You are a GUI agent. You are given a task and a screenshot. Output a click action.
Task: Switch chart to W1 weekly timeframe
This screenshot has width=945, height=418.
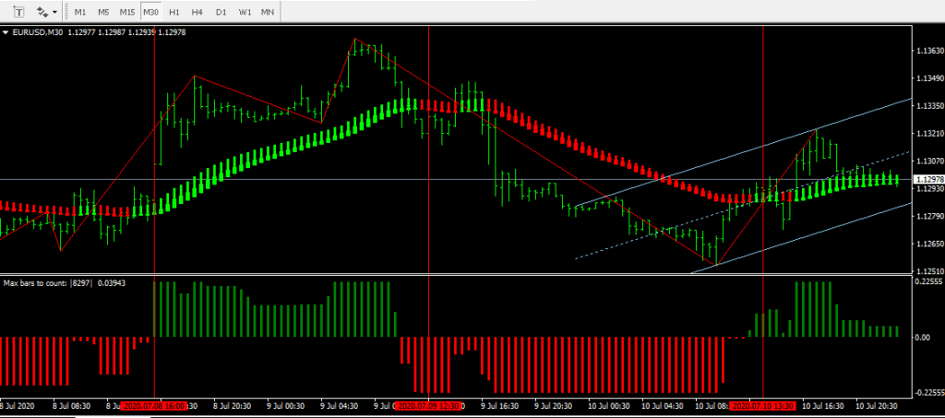click(x=244, y=12)
